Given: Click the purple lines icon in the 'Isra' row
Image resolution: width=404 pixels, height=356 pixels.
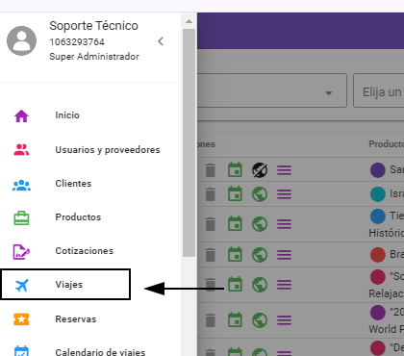Looking at the screenshot, I should pos(284,194).
